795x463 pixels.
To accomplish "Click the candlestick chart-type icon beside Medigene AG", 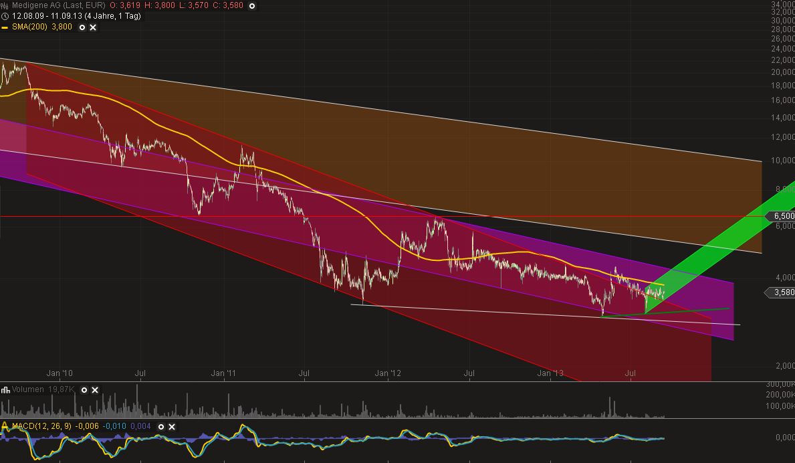I will [5, 5].
